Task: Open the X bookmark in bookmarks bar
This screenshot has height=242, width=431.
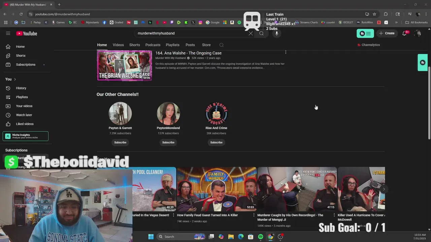Action: [193, 23]
